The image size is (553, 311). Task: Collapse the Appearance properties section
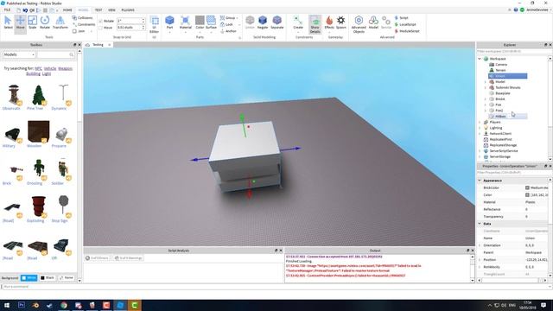480,181
